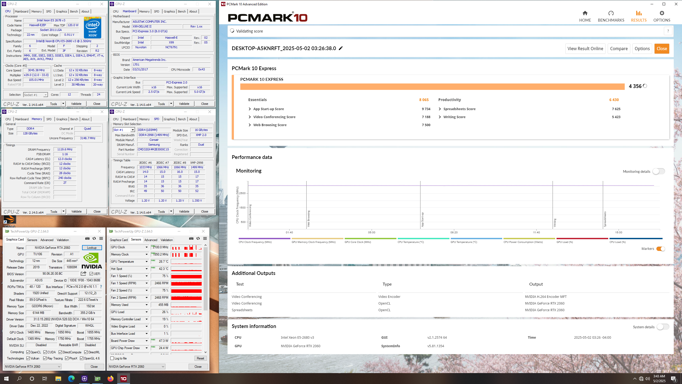Open the notification center icon
This screenshot has height=384, width=682.
[x=674, y=378]
